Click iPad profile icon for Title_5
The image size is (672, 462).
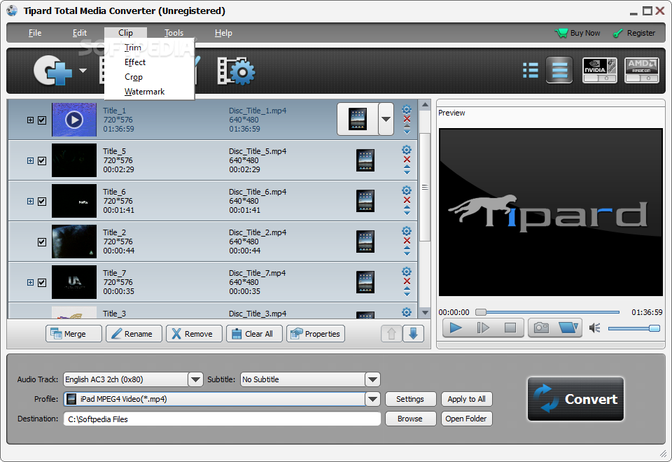365,160
